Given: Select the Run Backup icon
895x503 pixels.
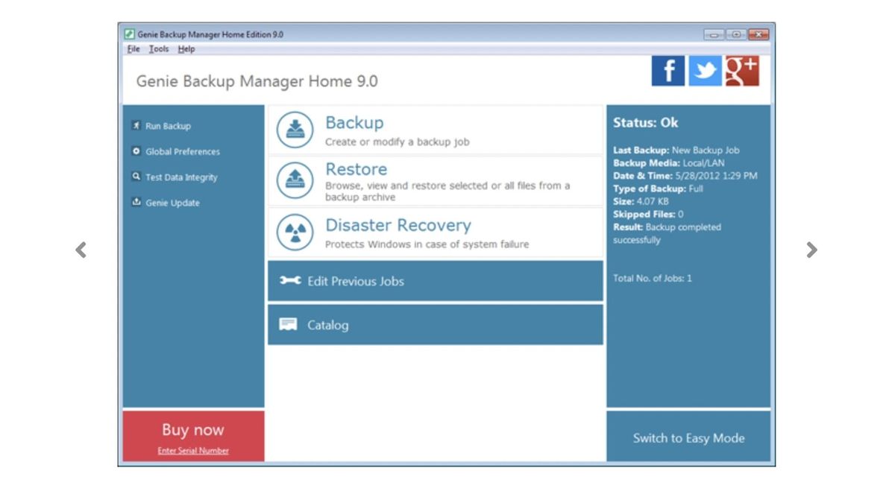Looking at the screenshot, I should click(136, 126).
